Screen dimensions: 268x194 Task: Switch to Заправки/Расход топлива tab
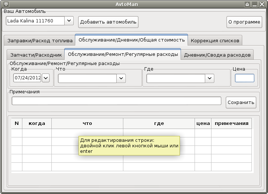(x=39, y=40)
